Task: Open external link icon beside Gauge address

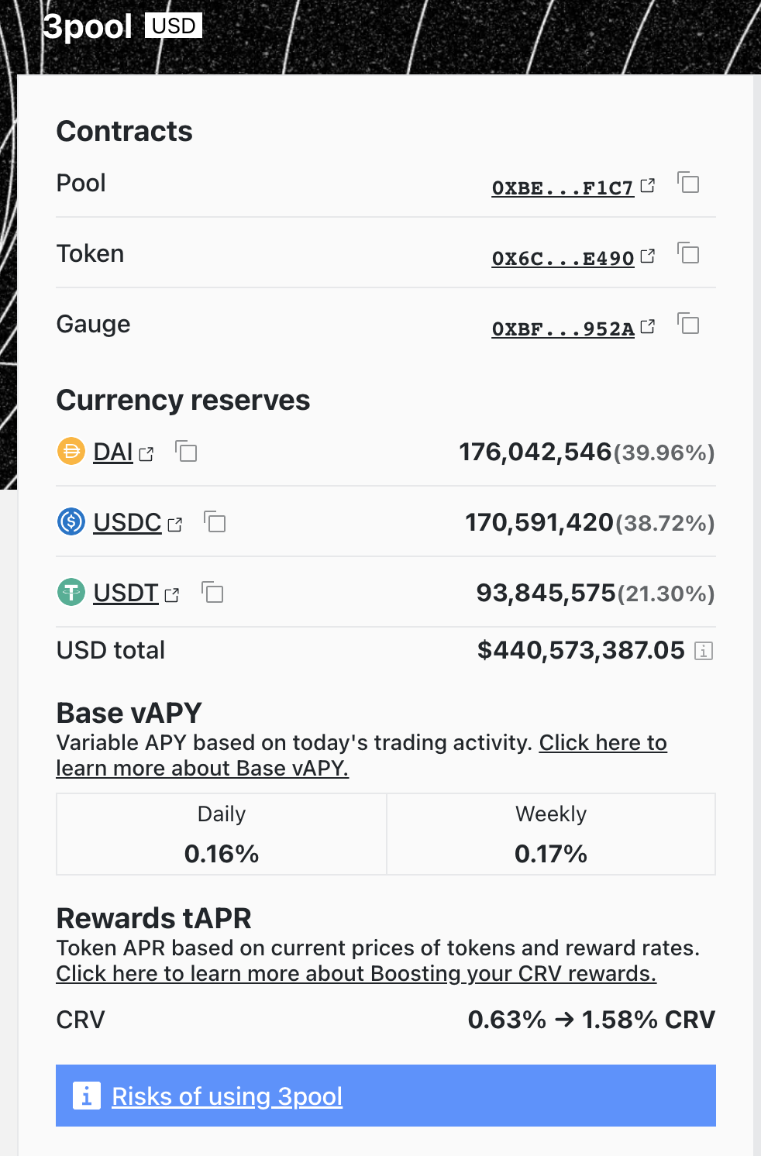Action: 648,327
